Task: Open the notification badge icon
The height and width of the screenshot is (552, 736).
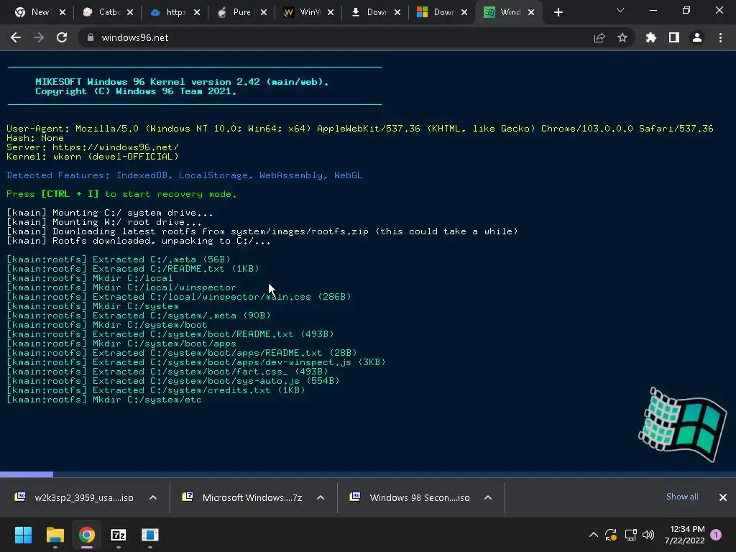Action: [x=716, y=535]
